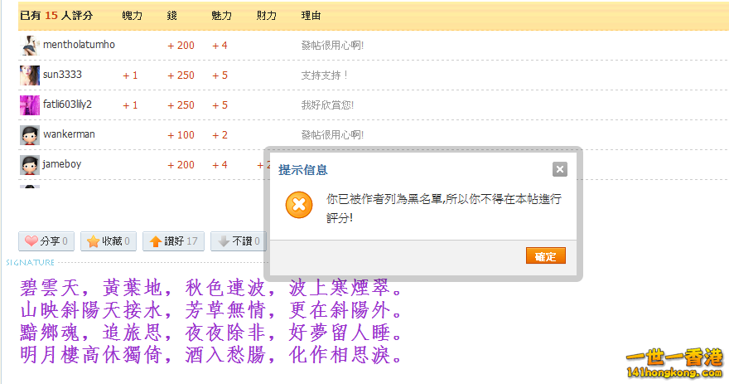Click mentholatumho's 發帖很用心啊! reason

coord(332,45)
